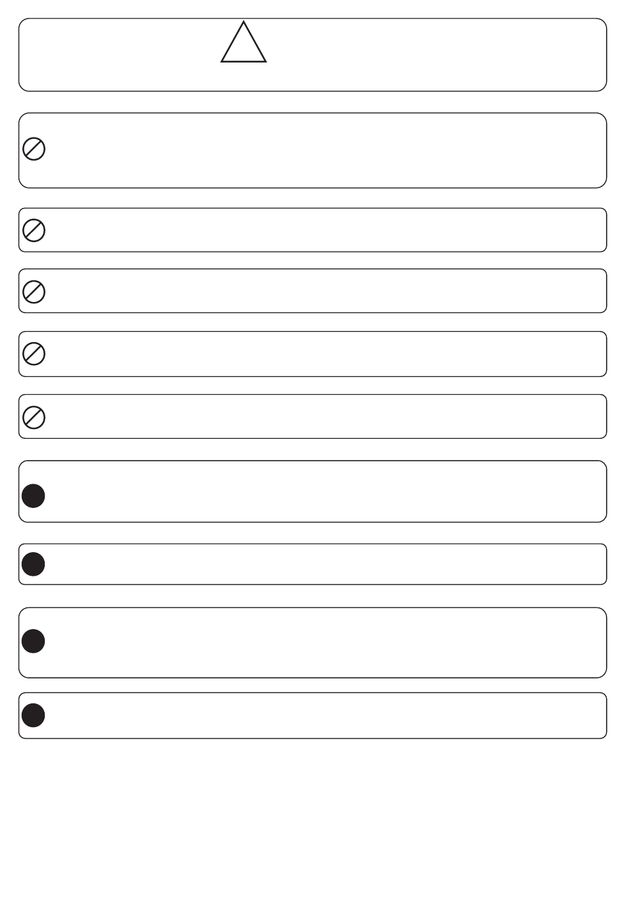Click the warning triangle icon
The height and width of the screenshot is (910, 625).
243,43
